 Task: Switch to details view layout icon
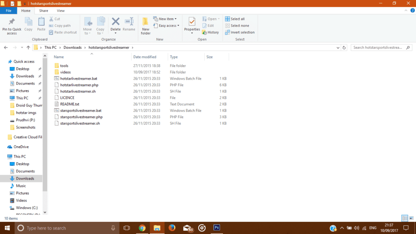click(405, 218)
